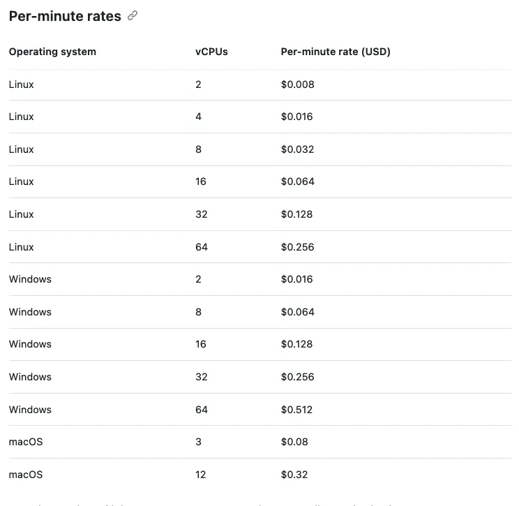519x506 pixels.
Task: Click the $0.08 macOS rate cell
Action: pyautogui.click(x=294, y=442)
